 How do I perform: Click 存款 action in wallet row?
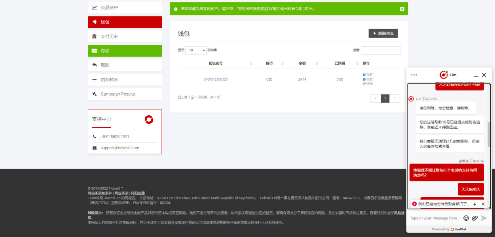click(368, 75)
